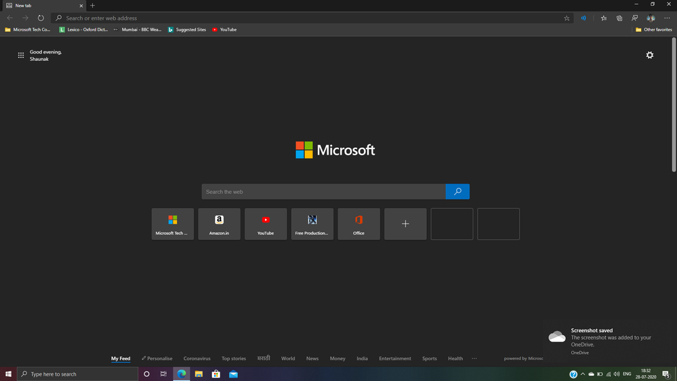Select the Coronavirus tab
The image size is (677, 381).
197,359
